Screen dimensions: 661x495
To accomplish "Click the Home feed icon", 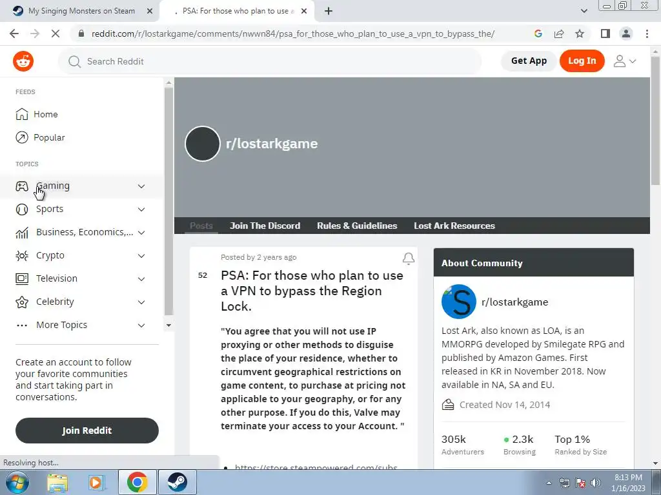I will click(x=22, y=114).
